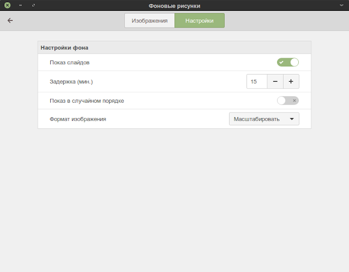Go back using the left arrow

click(10, 21)
